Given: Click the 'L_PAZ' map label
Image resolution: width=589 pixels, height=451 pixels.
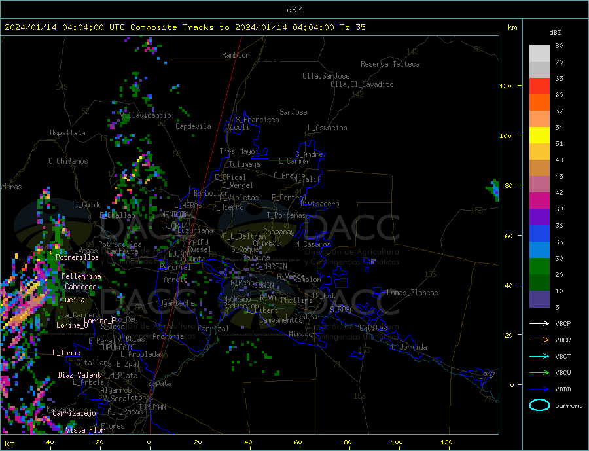Looking at the screenshot, I should click(485, 376).
